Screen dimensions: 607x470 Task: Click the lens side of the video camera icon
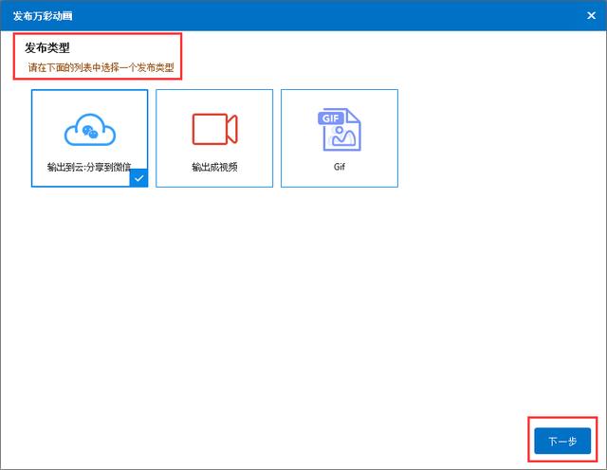coord(231,129)
